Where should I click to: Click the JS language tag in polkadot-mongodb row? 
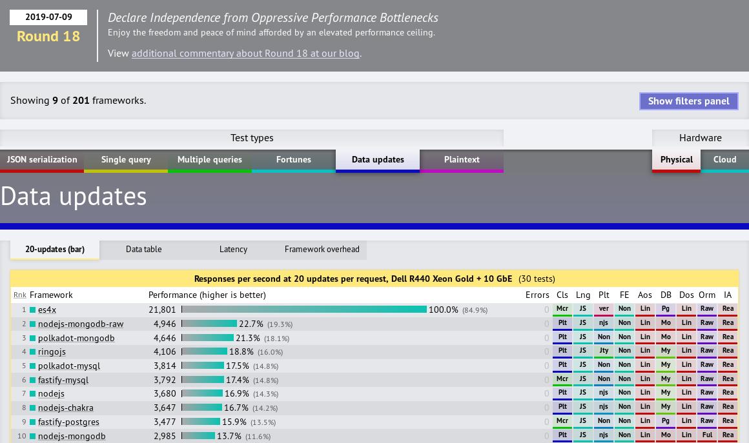click(x=583, y=337)
